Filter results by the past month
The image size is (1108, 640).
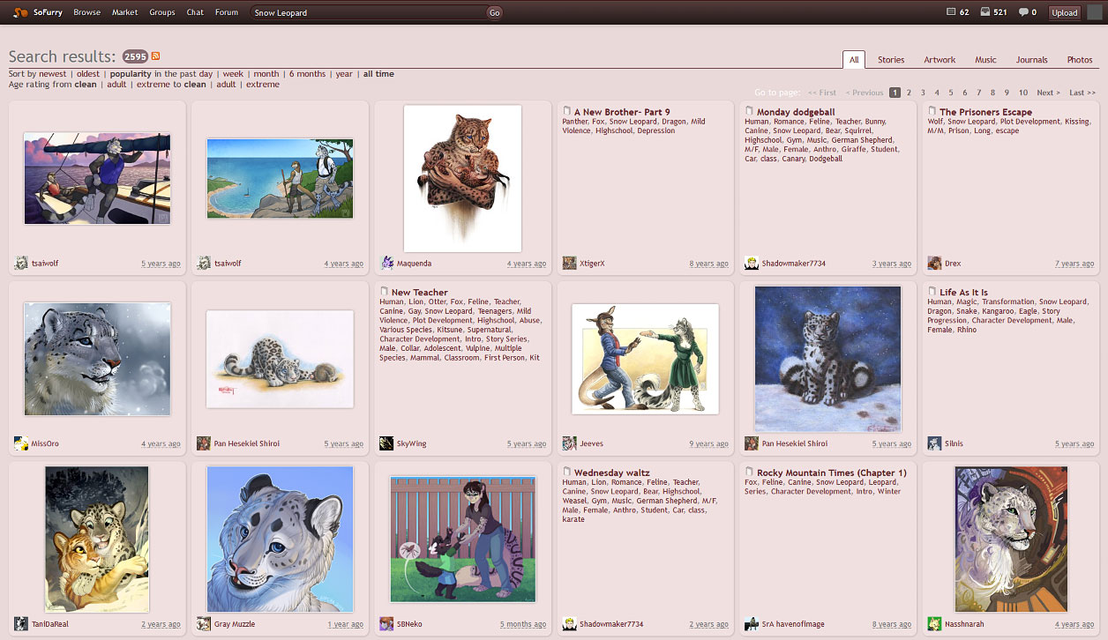[266, 73]
